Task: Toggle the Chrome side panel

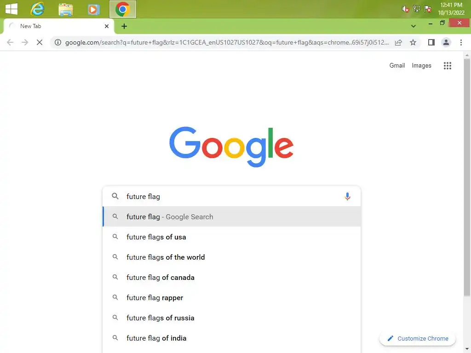Action: (x=431, y=42)
